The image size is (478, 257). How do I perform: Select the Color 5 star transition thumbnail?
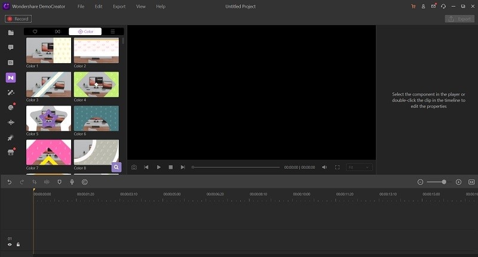pyautogui.click(x=48, y=118)
